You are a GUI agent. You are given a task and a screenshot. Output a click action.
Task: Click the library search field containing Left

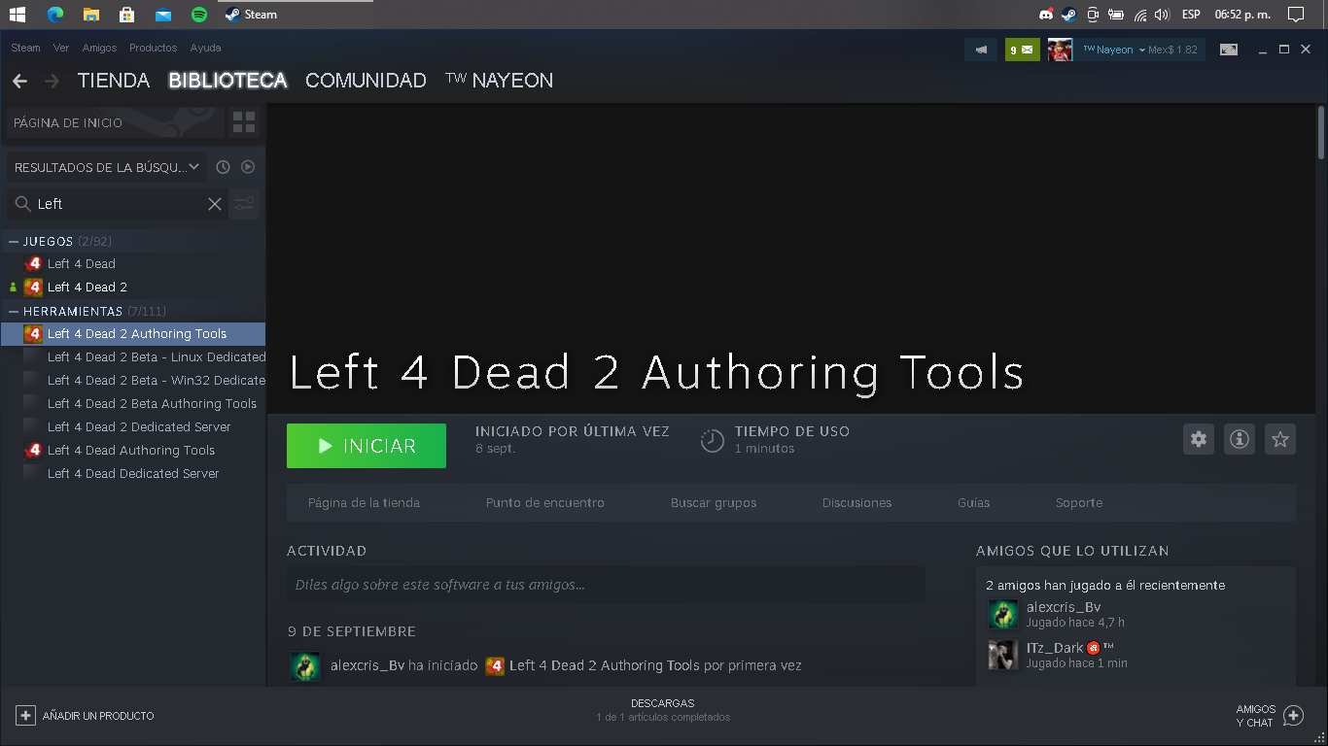pyautogui.click(x=118, y=204)
